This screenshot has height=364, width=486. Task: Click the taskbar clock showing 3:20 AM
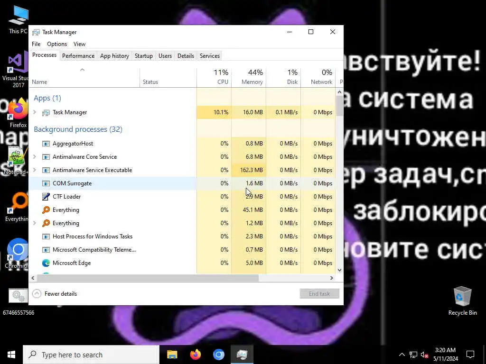click(x=445, y=355)
